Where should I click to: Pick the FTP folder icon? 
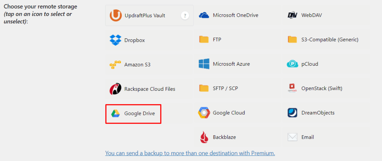(204, 39)
